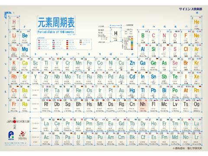Select the Radium Ra cell

pos(25,105)
